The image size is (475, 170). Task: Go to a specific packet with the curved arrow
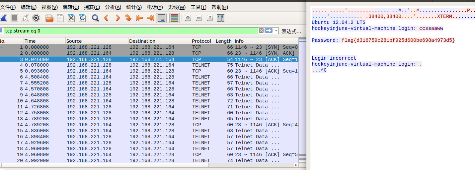(x=128, y=18)
